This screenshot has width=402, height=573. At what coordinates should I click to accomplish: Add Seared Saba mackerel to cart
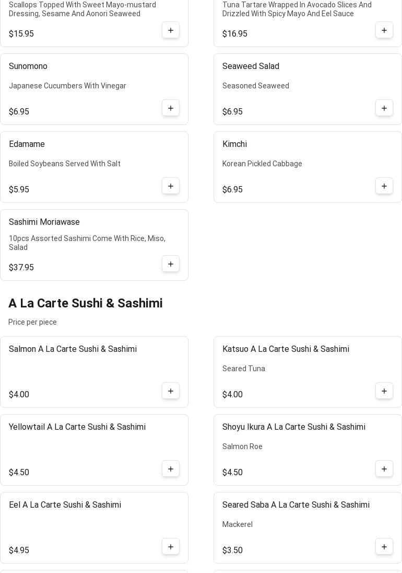384,547
